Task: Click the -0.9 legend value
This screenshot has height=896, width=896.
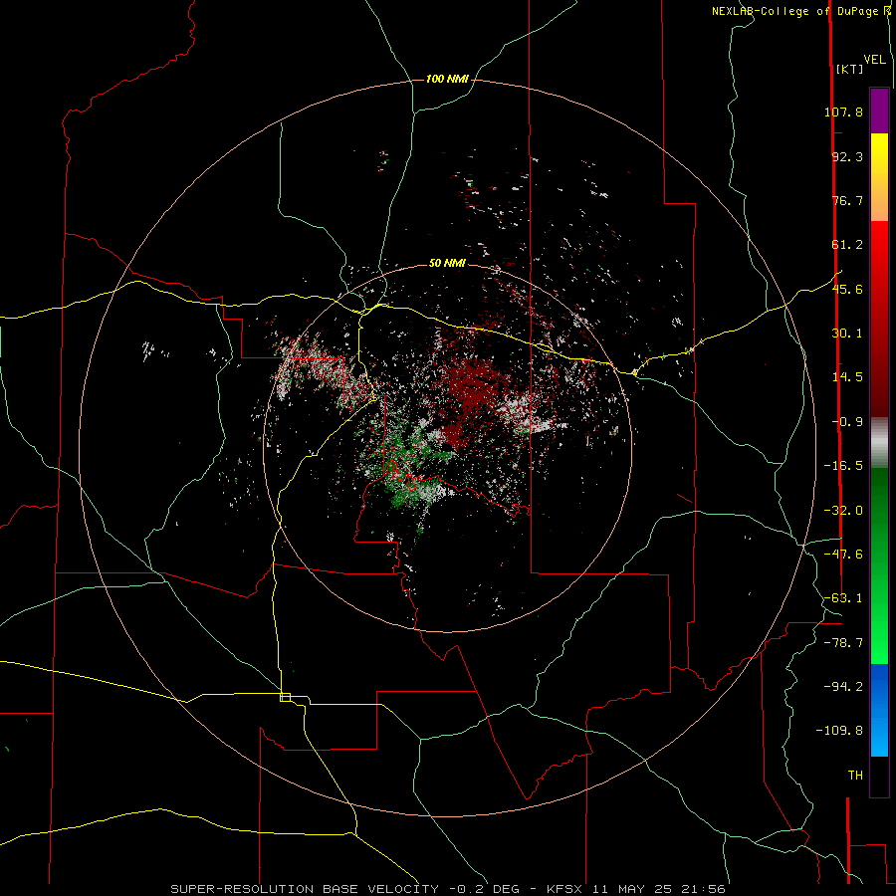Action: [847, 422]
